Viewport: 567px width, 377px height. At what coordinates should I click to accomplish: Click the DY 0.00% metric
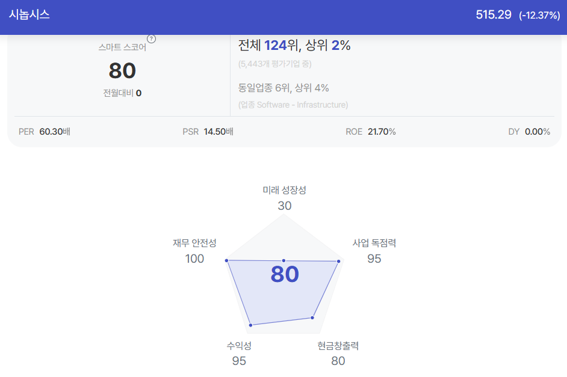(x=529, y=132)
